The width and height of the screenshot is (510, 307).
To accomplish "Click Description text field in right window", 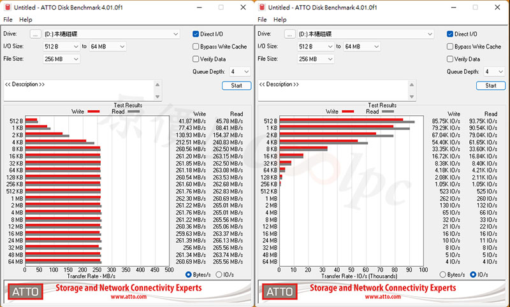I will point(333,90).
